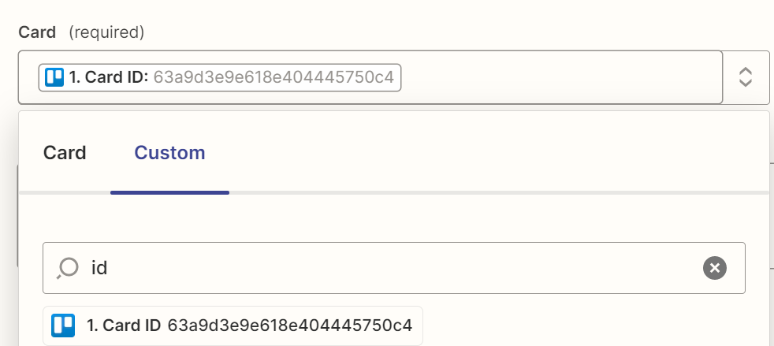Focus the search box containing "id"
This screenshot has width=774, height=346.
(394, 268)
